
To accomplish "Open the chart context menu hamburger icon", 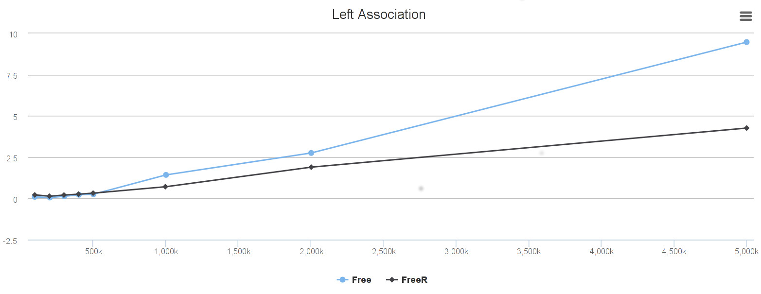I will point(745,17).
